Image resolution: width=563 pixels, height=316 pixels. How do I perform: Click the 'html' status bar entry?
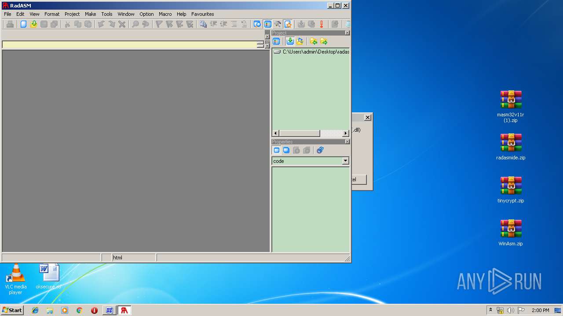click(134, 258)
